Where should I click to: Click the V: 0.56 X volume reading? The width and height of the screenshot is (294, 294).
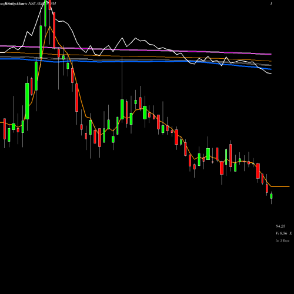click(x=284, y=233)
